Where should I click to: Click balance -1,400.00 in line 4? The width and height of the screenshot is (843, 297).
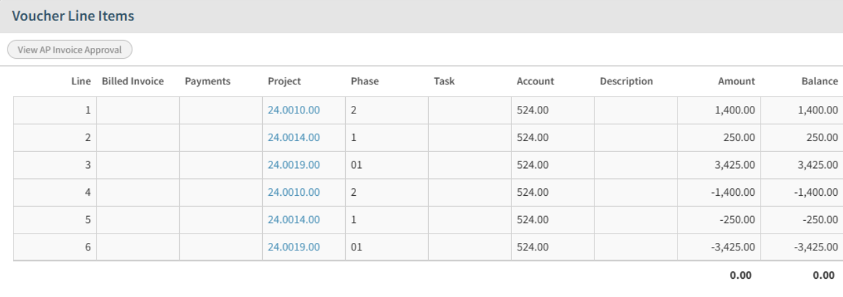tap(817, 192)
